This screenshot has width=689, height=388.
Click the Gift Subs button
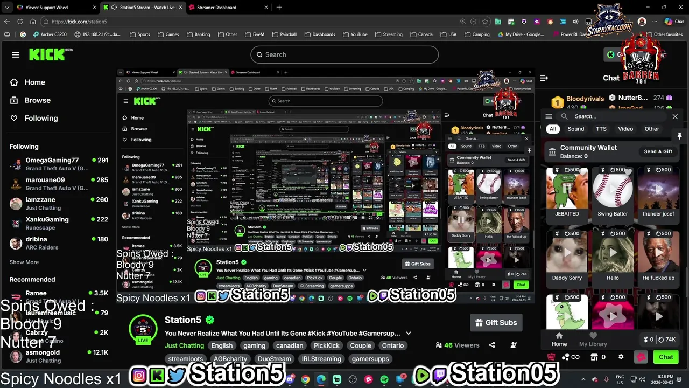pos(496,323)
